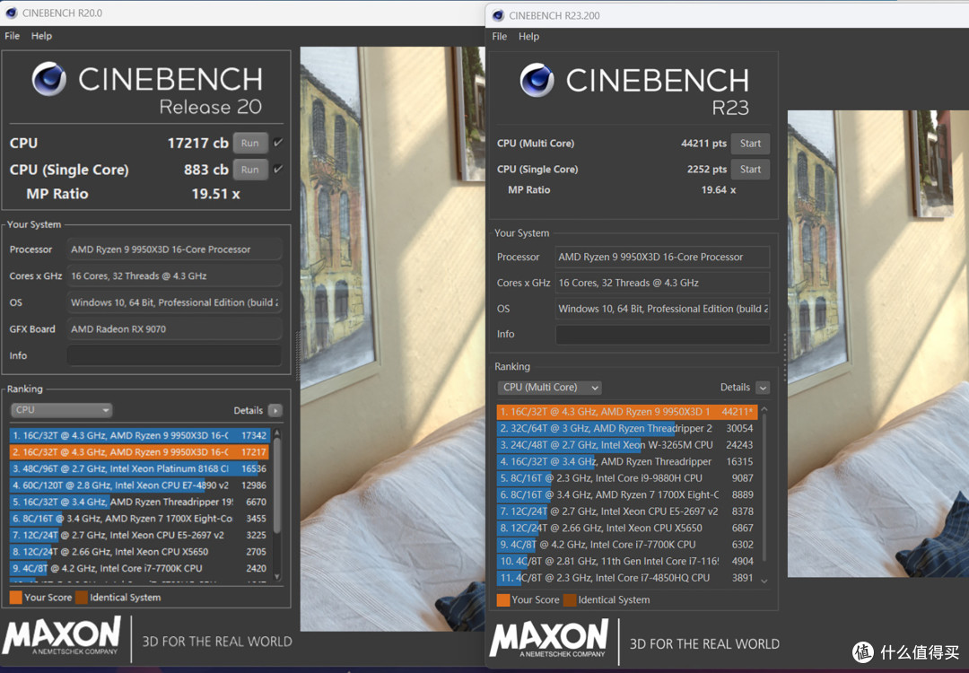Click the 44211 pts multi core score in R23
The height and width of the screenshot is (673, 969).
pyautogui.click(x=703, y=144)
